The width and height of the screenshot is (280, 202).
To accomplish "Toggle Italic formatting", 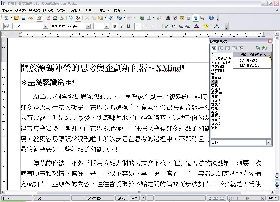I will click(122, 26).
